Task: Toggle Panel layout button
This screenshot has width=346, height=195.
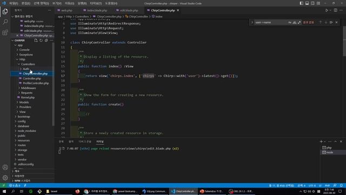Action: coord(307,3)
